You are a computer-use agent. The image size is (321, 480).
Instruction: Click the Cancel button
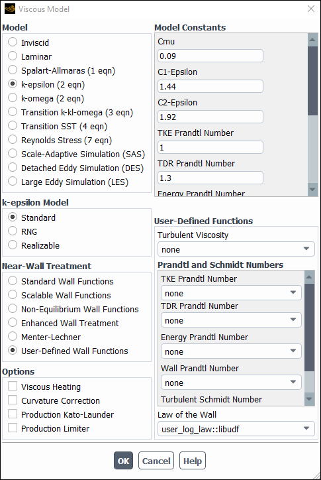click(x=156, y=460)
